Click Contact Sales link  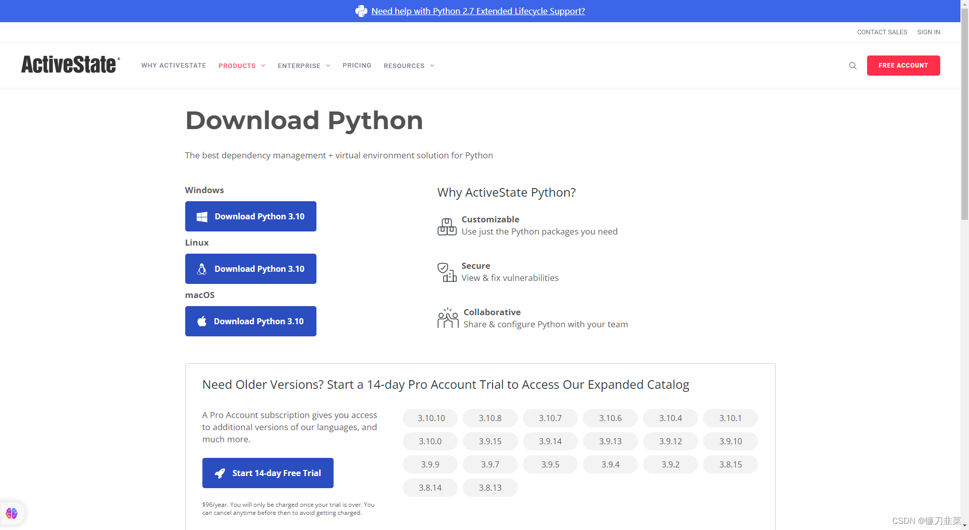click(882, 32)
